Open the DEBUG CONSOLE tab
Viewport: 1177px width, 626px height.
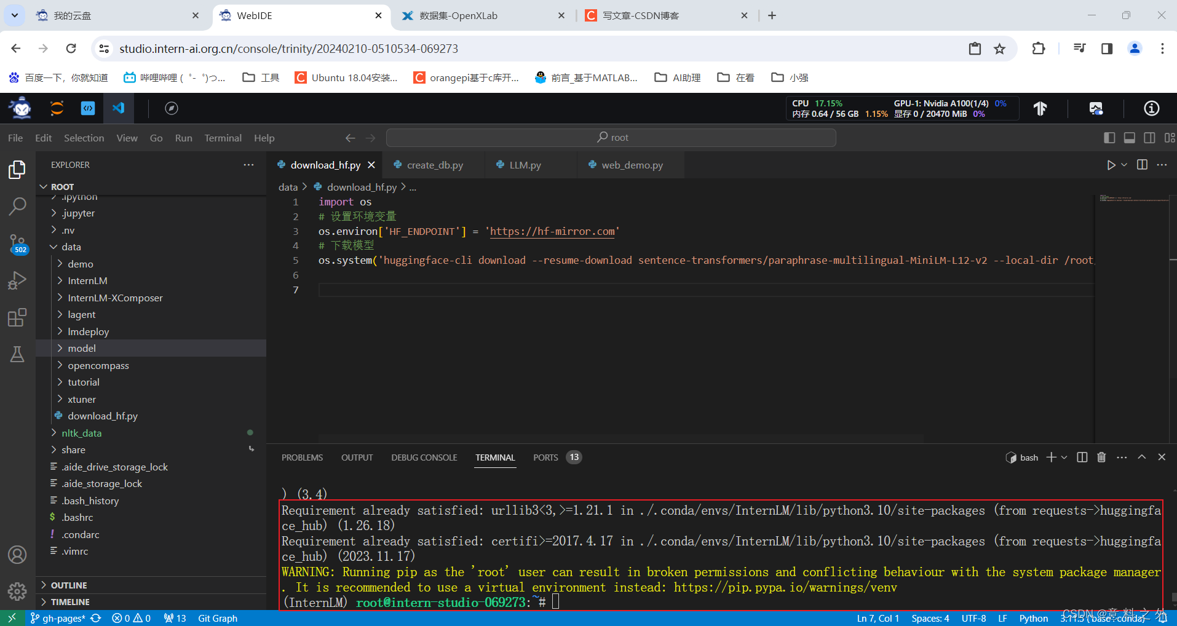(424, 458)
